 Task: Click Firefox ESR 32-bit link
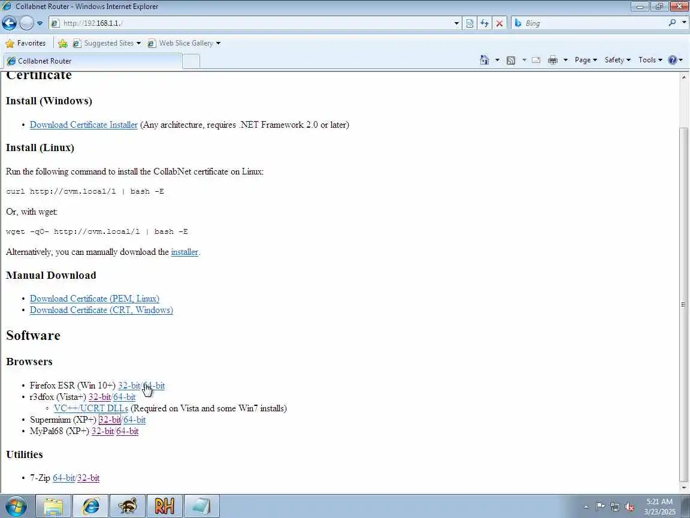pyautogui.click(x=129, y=386)
